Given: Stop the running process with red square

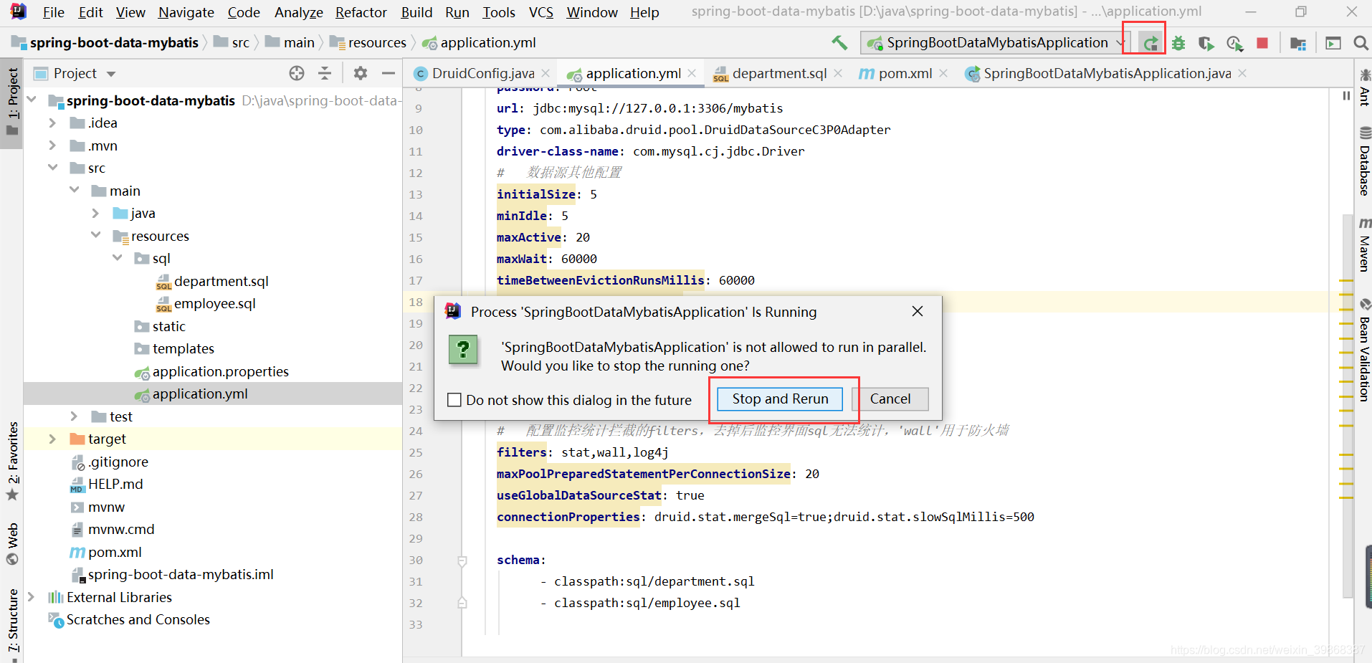Looking at the screenshot, I should [x=1262, y=43].
